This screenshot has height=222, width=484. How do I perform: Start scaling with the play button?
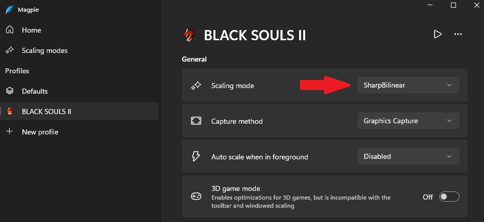pyautogui.click(x=437, y=34)
